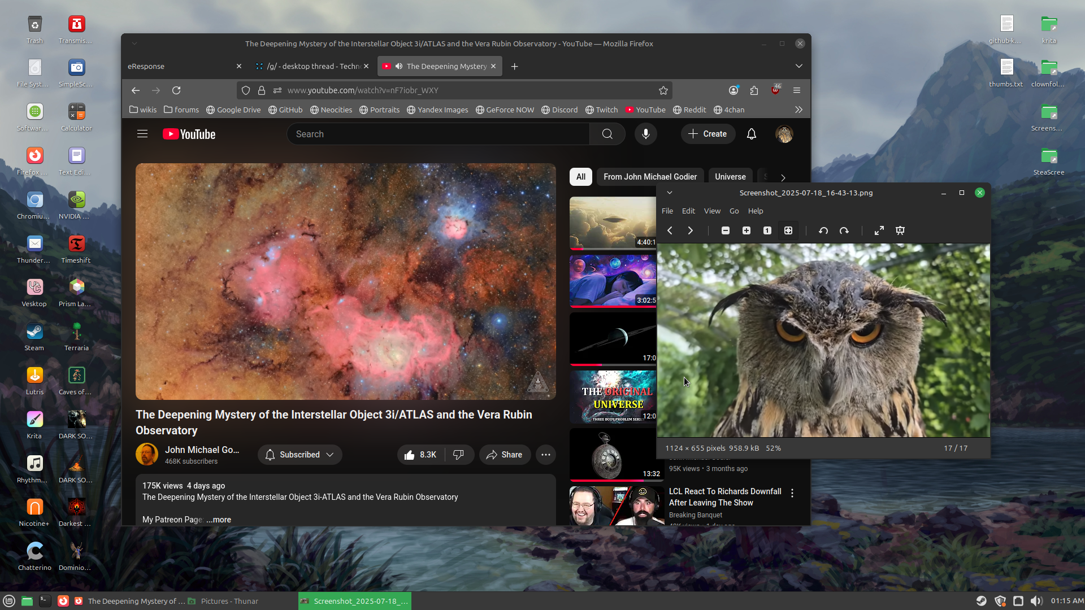Select the All filter chip

click(x=581, y=177)
